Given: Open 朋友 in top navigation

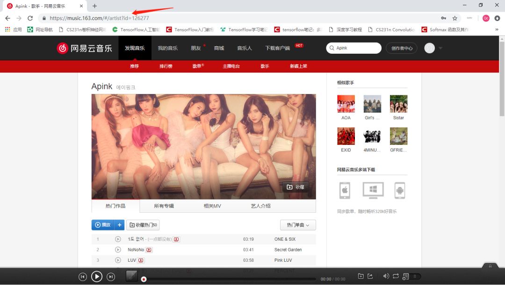Looking at the screenshot, I should tap(196, 48).
